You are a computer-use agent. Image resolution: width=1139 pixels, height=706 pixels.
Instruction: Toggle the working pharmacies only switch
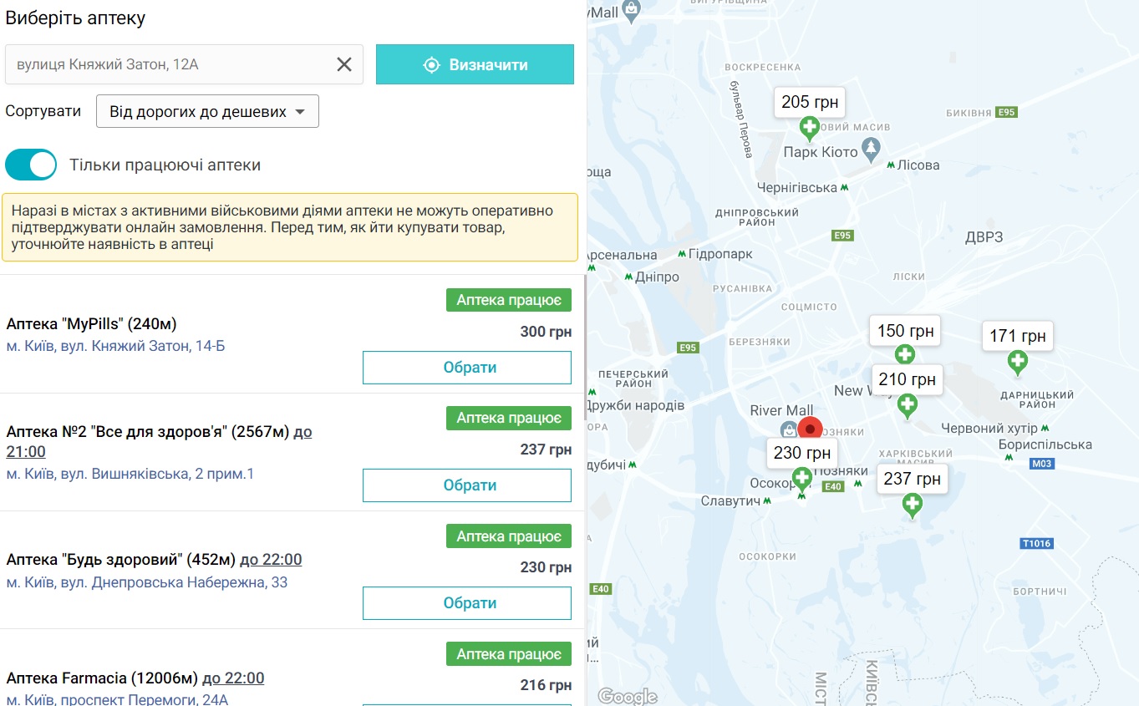pyautogui.click(x=31, y=165)
